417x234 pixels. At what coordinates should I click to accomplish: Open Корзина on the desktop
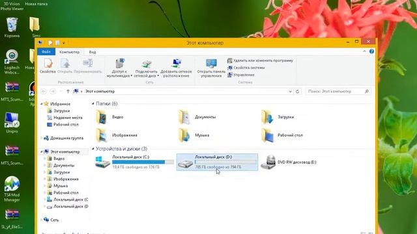(x=12, y=27)
